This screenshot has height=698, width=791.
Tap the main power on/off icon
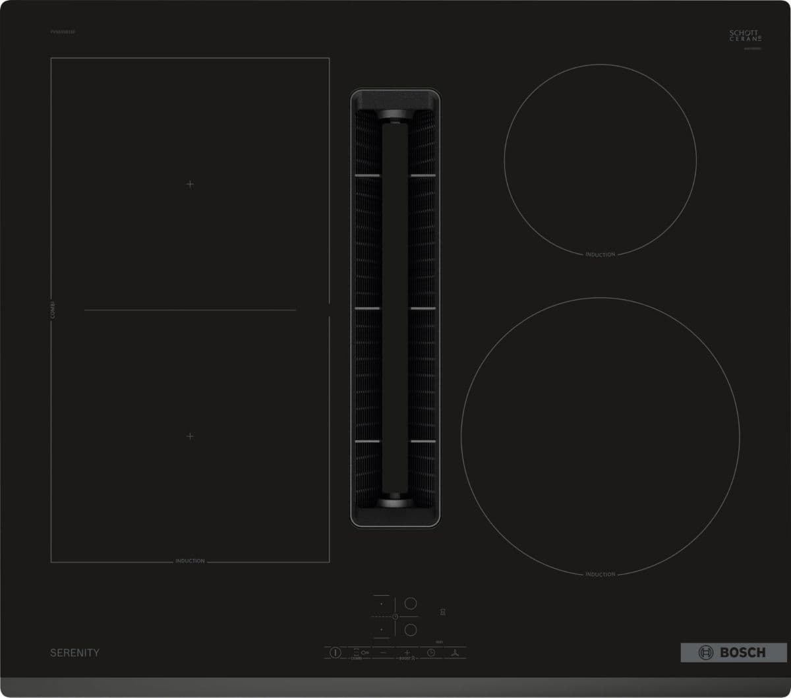pyautogui.click(x=336, y=653)
